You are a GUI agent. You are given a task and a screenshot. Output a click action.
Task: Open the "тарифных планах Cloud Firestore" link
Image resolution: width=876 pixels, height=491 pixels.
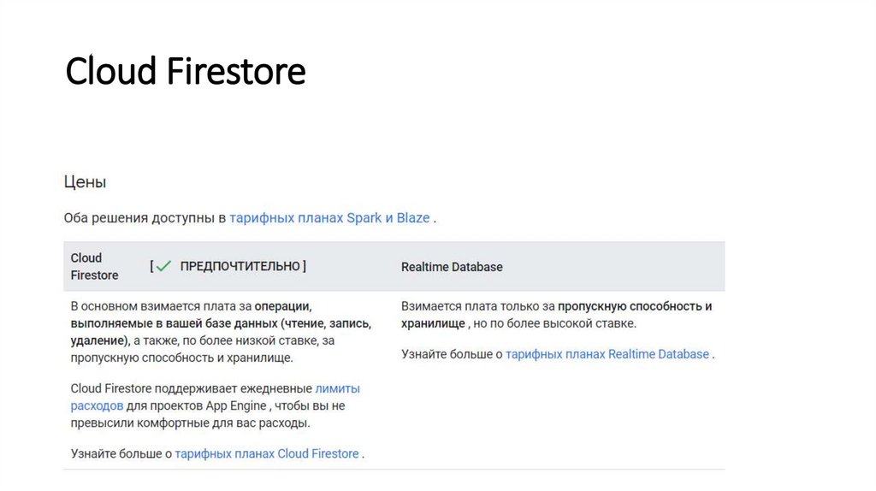click(267, 453)
